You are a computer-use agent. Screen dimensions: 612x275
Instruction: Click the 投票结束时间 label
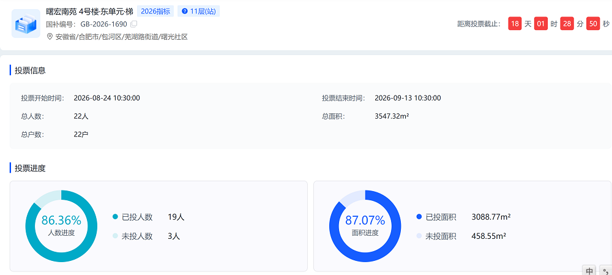click(x=343, y=98)
